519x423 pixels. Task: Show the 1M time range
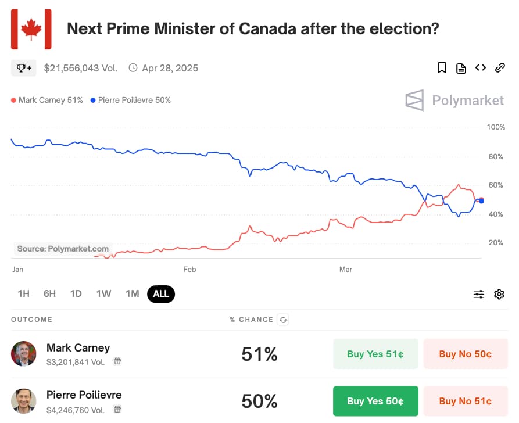(132, 293)
